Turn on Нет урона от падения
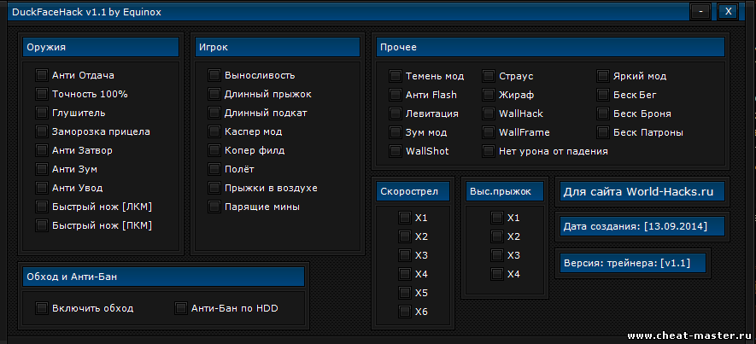The width and height of the screenshot is (756, 344). [x=489, y=151]
